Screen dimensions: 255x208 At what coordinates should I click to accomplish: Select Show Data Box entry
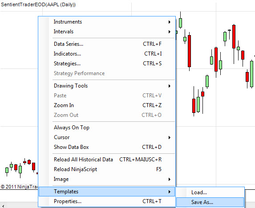(x=107, y=147)
